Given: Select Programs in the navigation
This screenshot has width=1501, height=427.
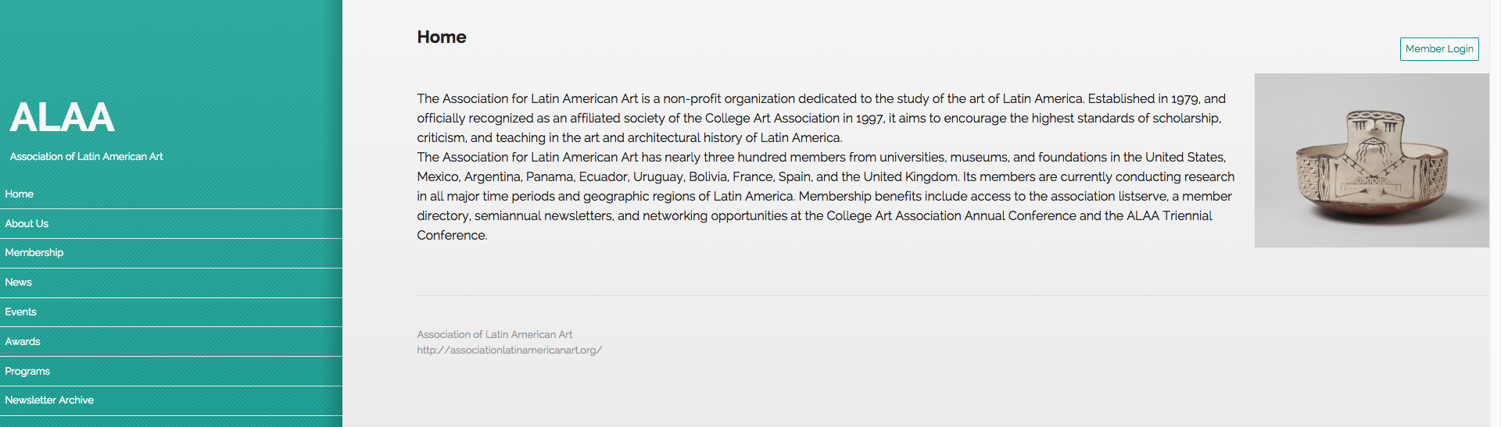Looking at the screenshot, I should (171, 372).
